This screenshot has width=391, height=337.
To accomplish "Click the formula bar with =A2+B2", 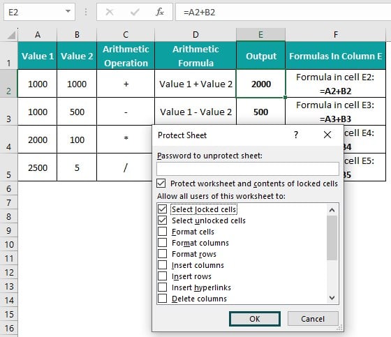I will point(283,12).
